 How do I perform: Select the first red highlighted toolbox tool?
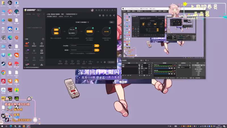(27, 44)
